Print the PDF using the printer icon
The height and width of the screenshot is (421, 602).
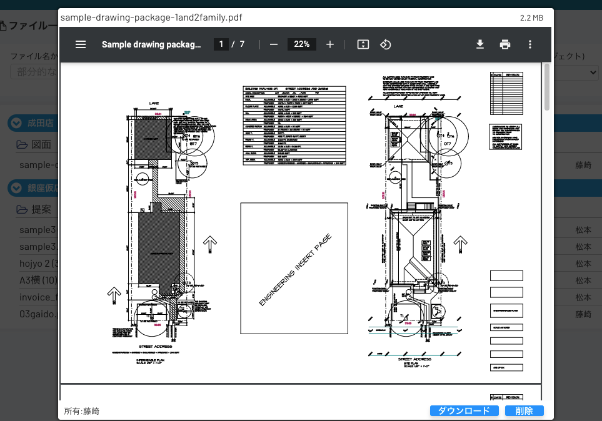(505, 44)
